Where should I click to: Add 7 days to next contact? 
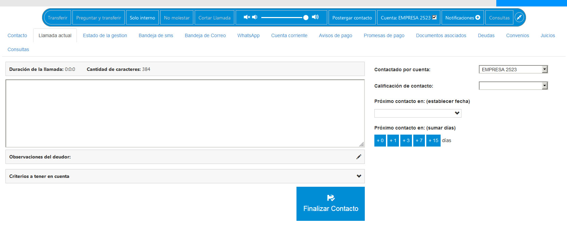[419, 140]
